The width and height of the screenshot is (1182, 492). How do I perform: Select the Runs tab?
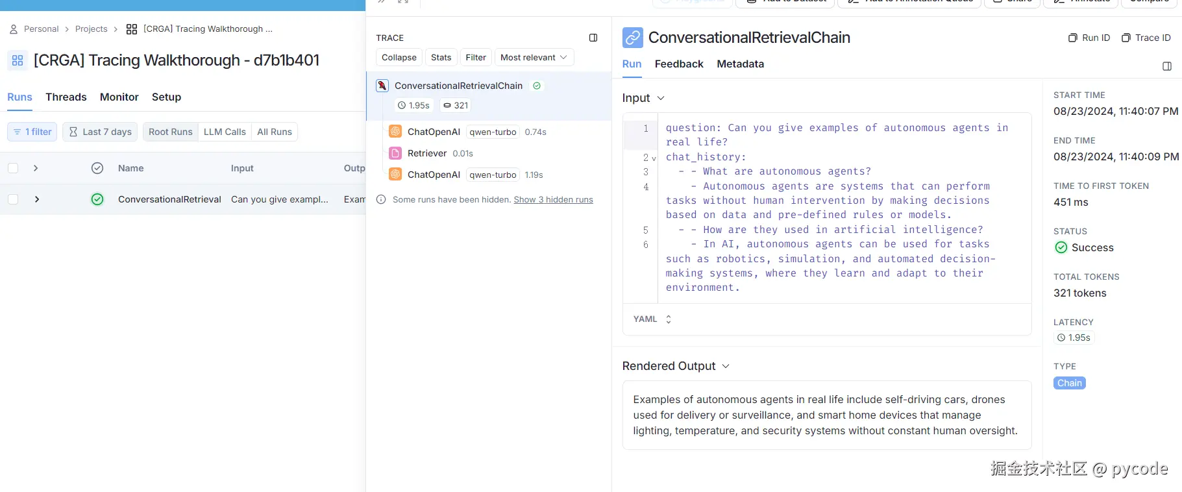(19, 97)
